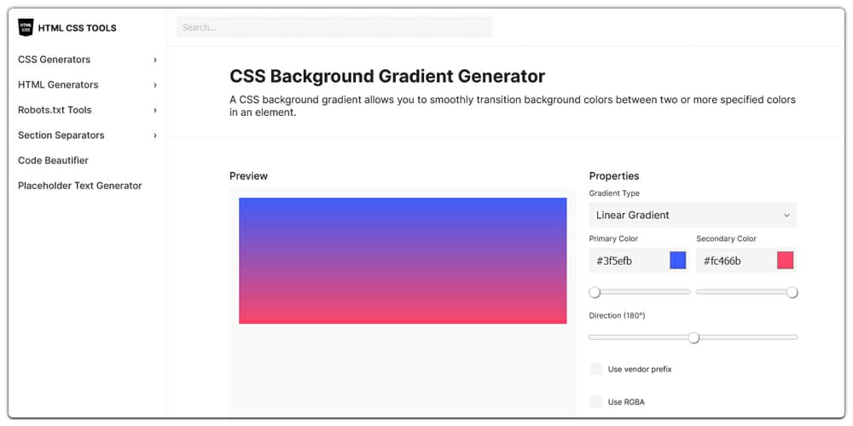This screenshot has width=853, height=426.
Task: Click the Primary Color hex input field
Action: (627, 261)
